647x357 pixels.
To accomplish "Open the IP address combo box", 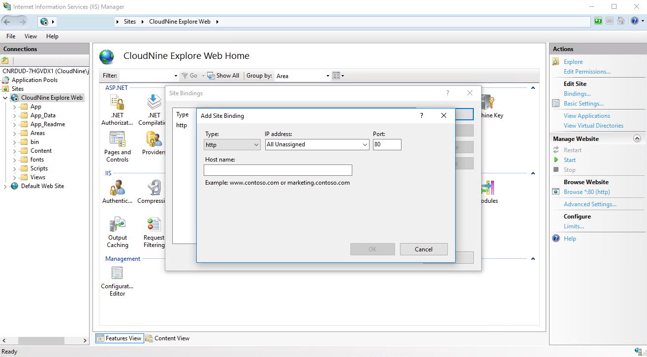I will pos(317,144).
